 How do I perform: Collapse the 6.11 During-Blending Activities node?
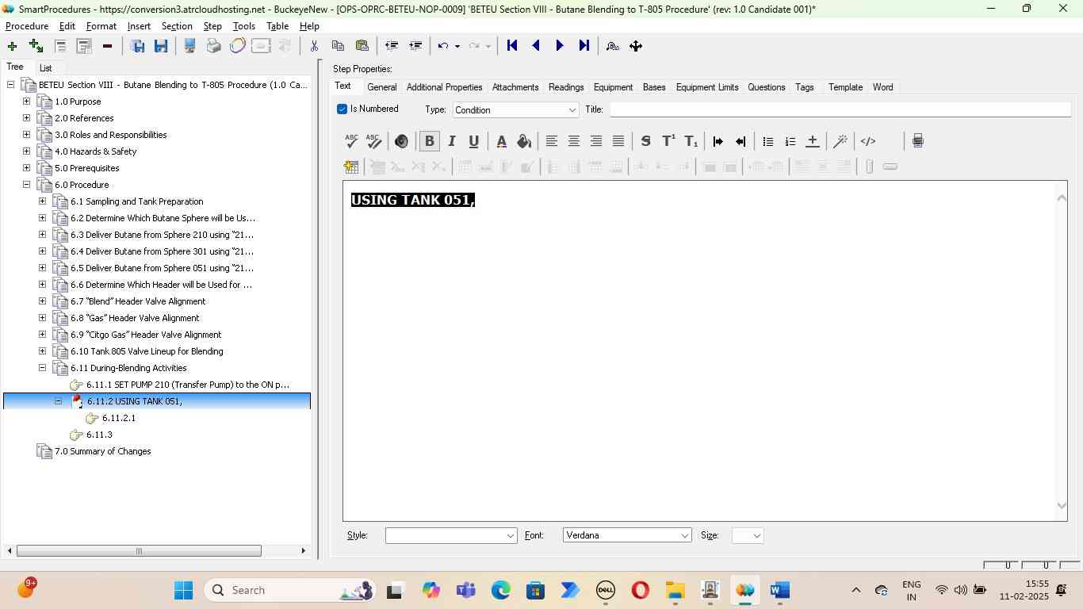coord(42,368)
